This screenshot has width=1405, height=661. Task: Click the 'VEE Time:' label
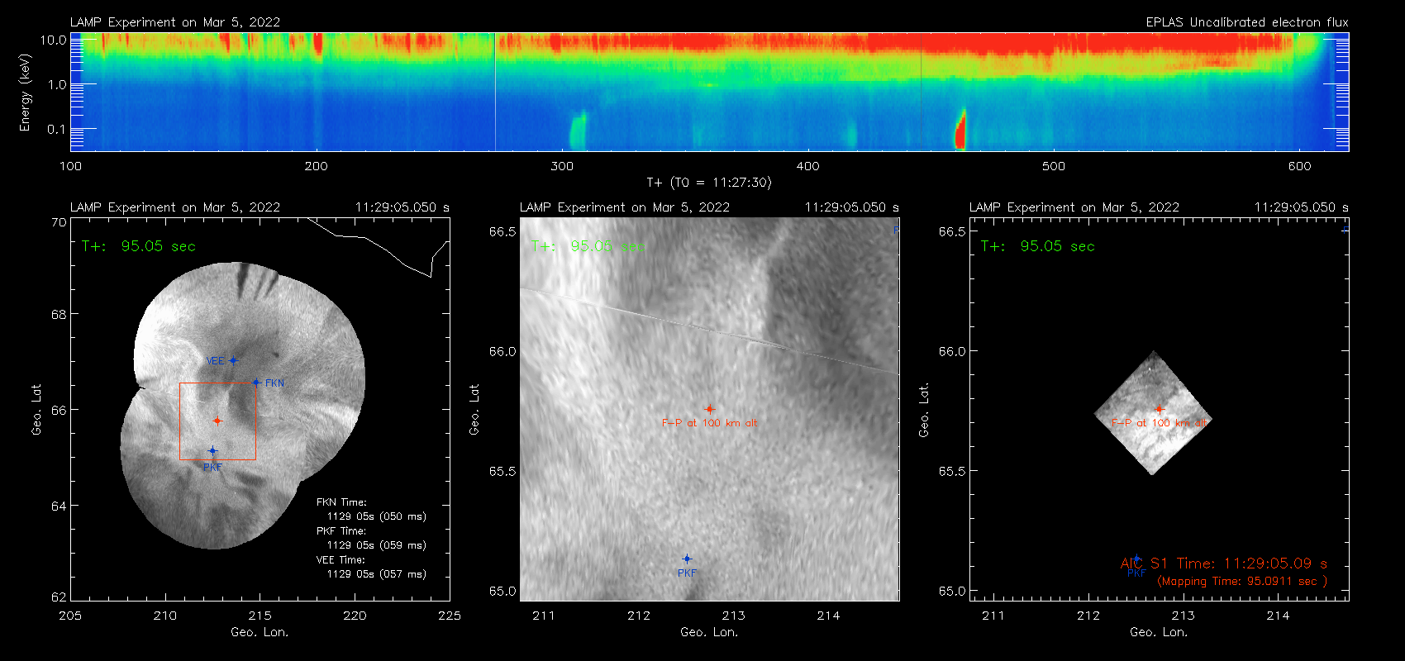point(341,560)
